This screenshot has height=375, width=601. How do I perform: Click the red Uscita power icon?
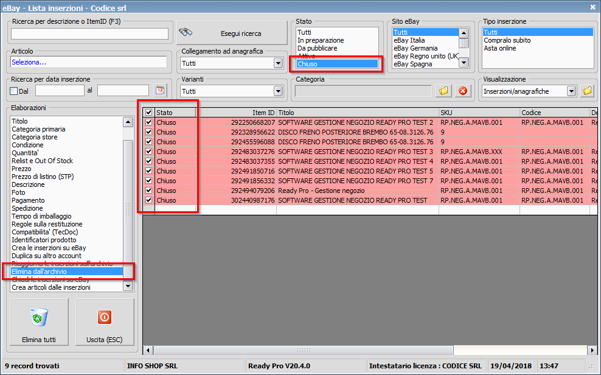[104, 317]
